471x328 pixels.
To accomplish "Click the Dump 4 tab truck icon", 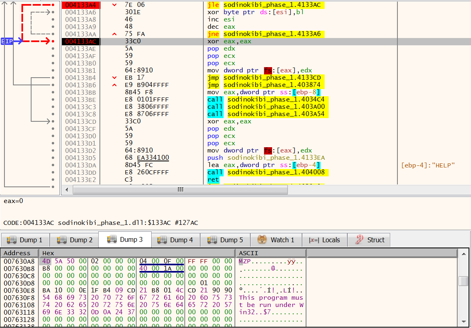I will tap(162, 240).
